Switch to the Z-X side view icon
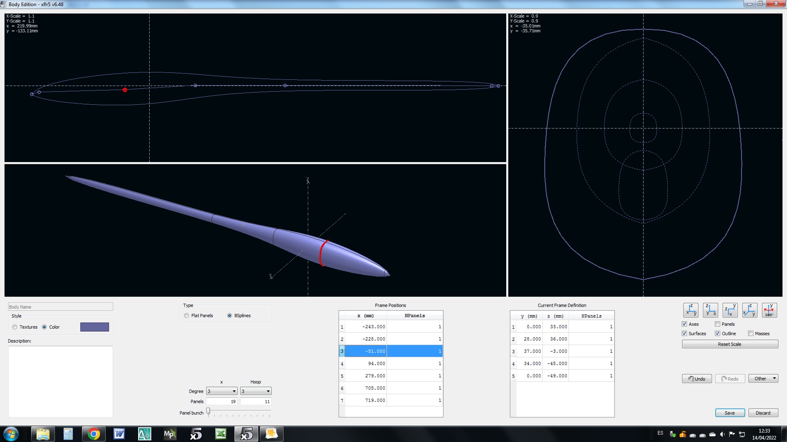 tap(710, 310)
